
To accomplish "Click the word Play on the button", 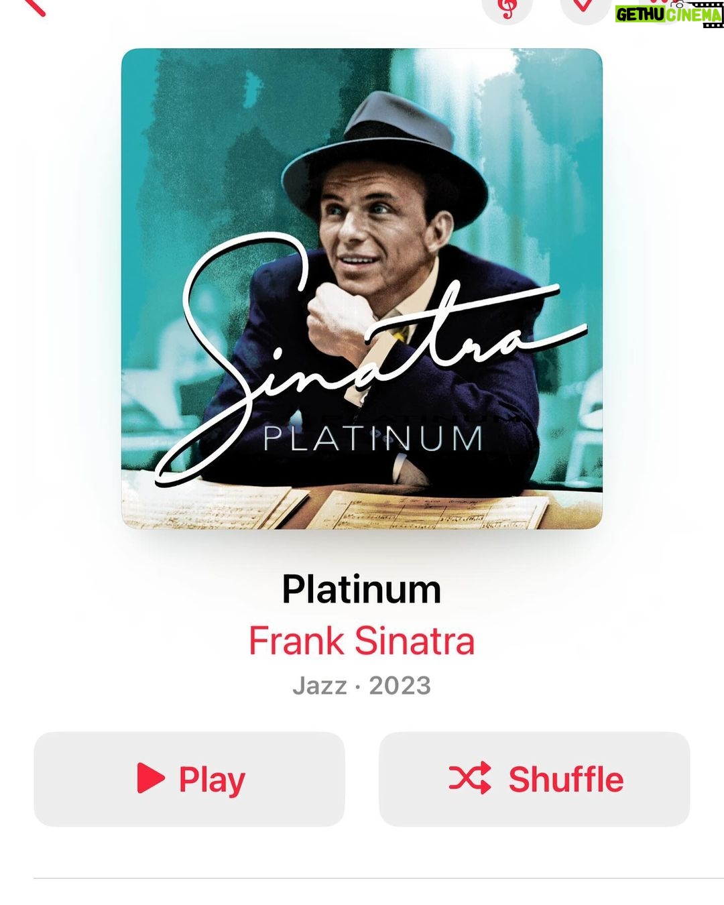I will [212, 780].
